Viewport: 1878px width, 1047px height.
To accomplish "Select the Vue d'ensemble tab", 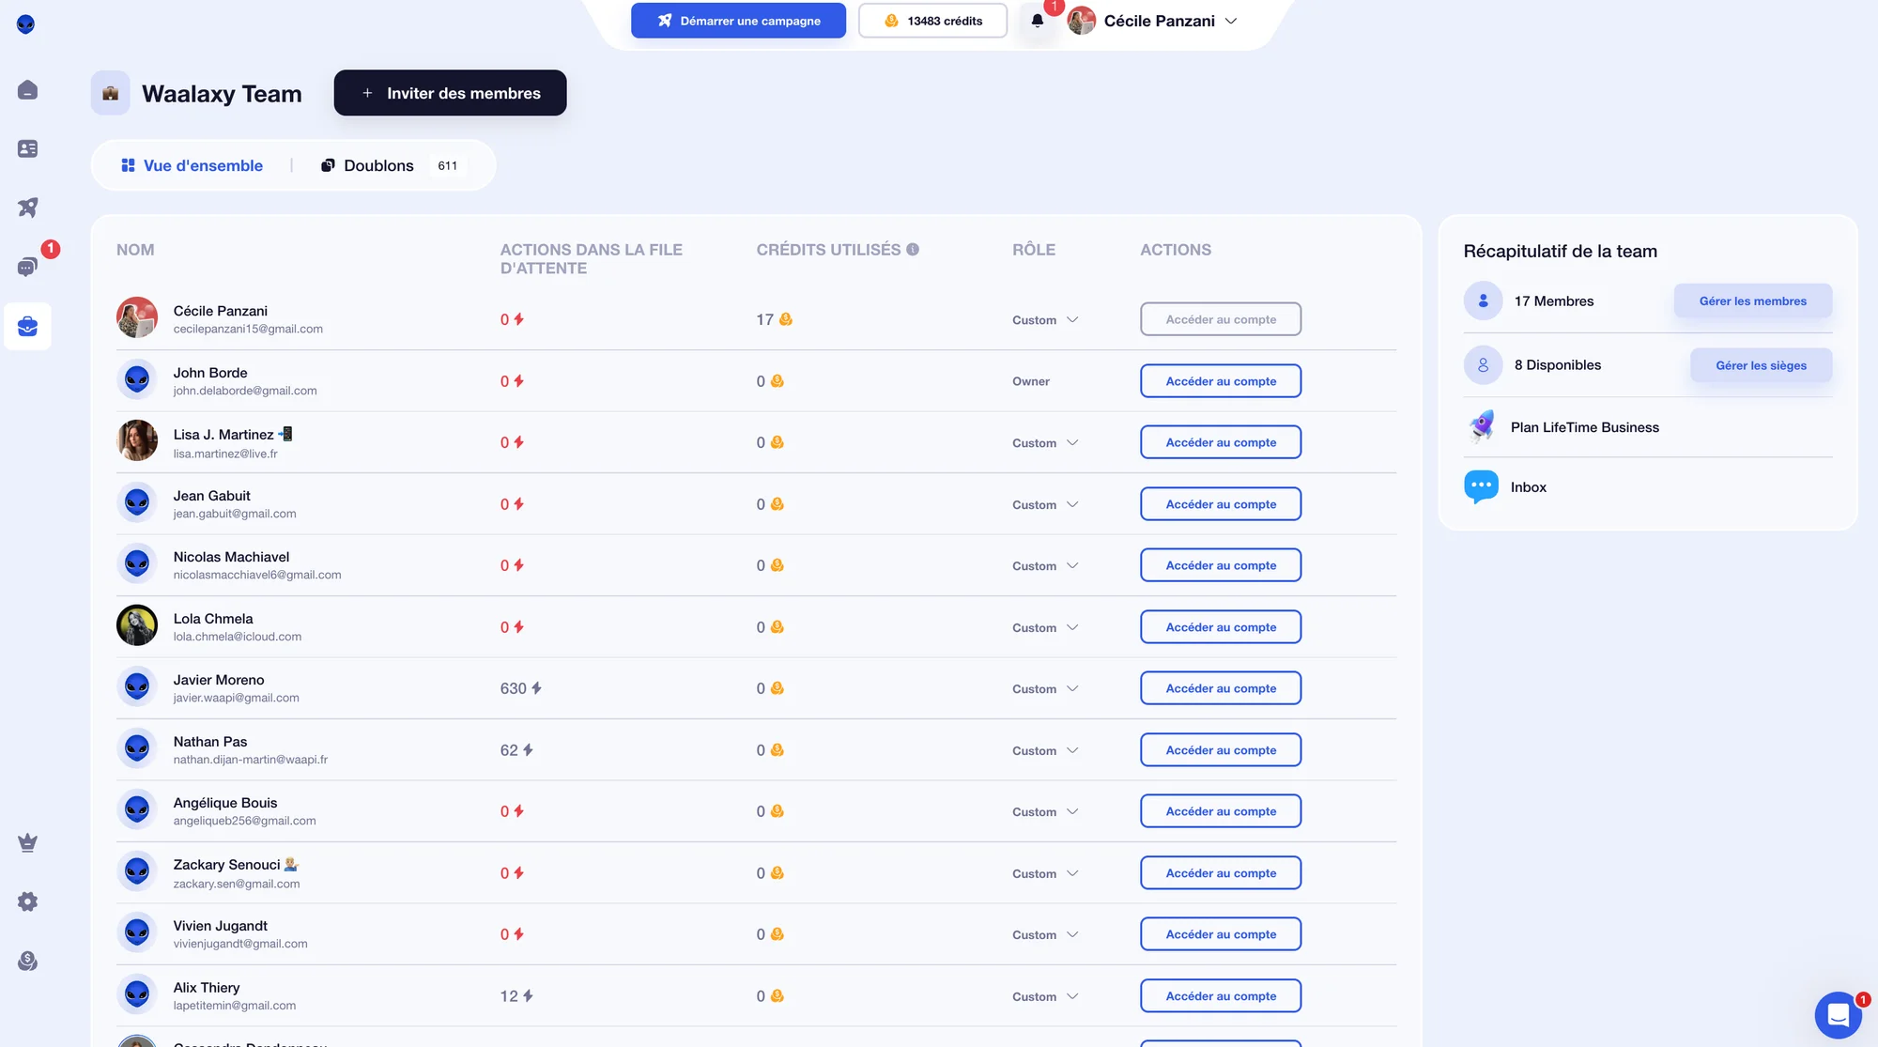I will point(192,165).
